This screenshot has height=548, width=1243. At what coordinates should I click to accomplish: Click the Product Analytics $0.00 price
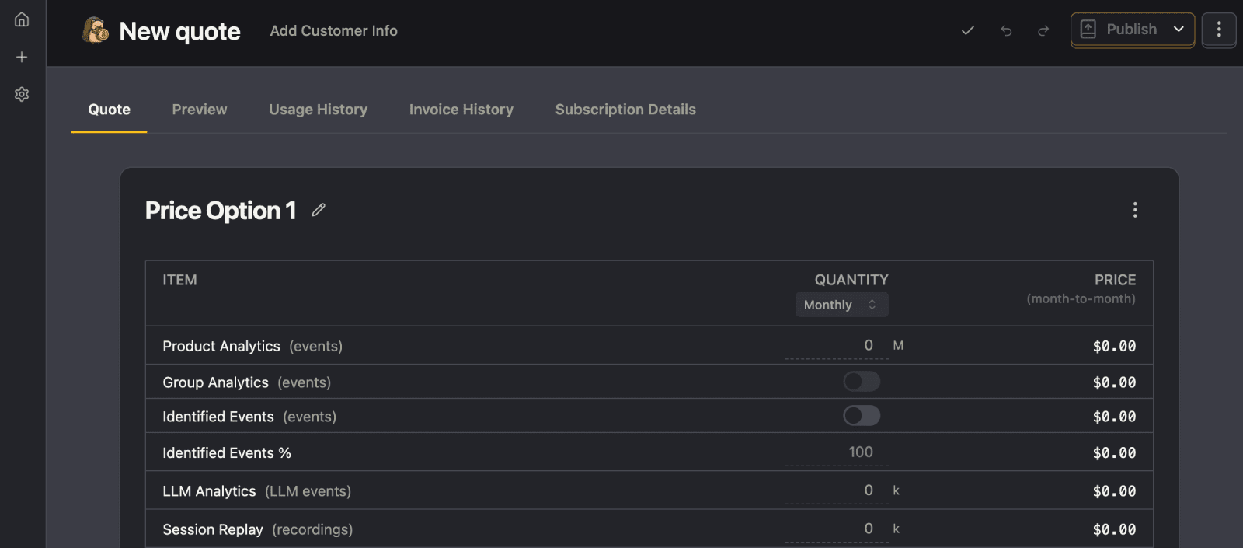tap(1114, 346)
